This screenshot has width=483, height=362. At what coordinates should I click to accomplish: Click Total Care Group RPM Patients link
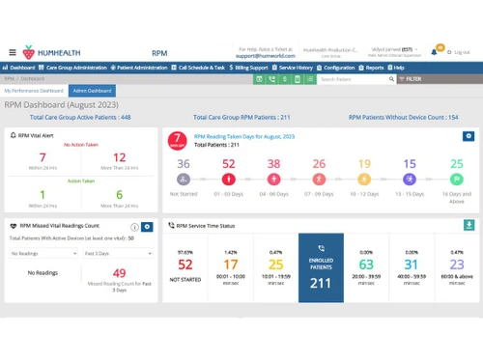241,118
